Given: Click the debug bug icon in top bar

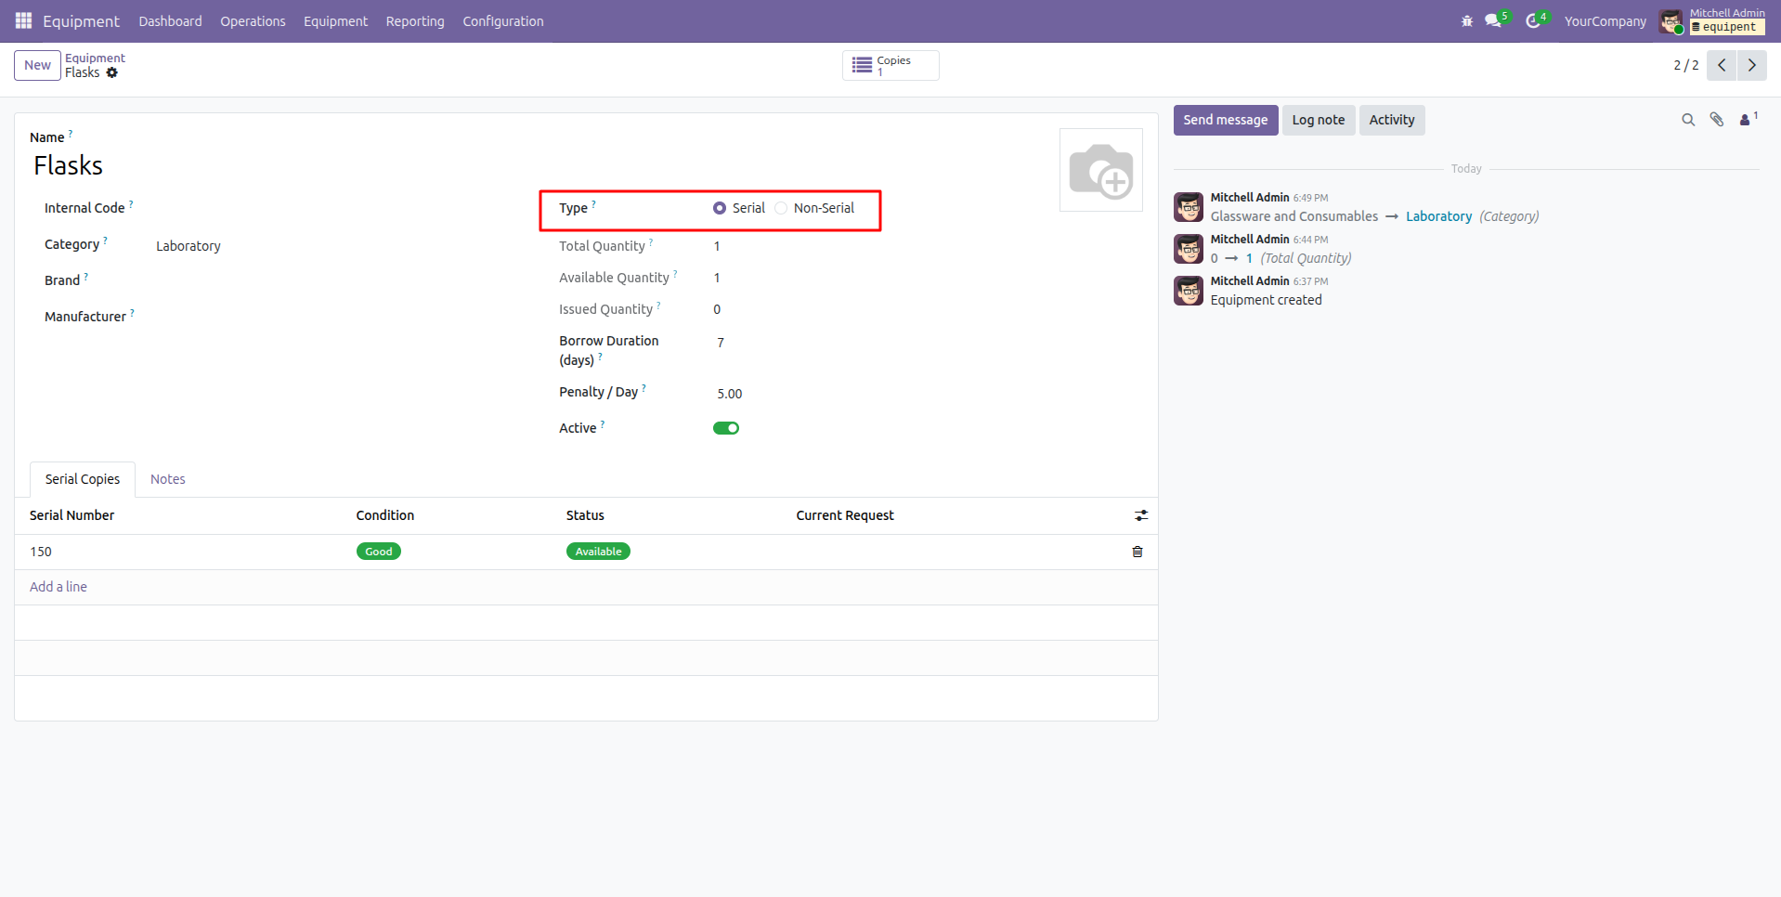Looking at the screenshot, I should (x=1467, y=20).
